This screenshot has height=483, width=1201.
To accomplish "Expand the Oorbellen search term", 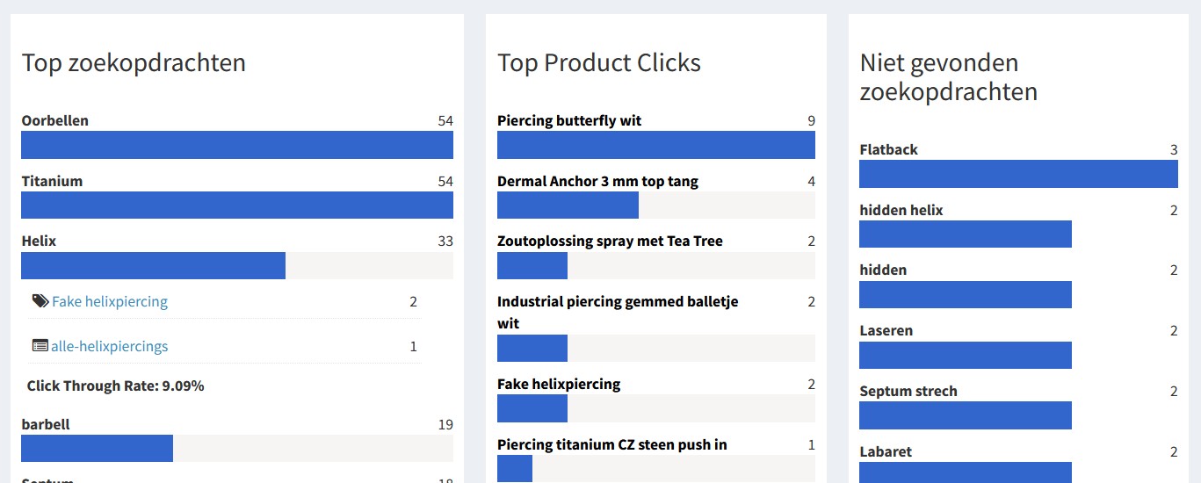I will click(54, 121).
